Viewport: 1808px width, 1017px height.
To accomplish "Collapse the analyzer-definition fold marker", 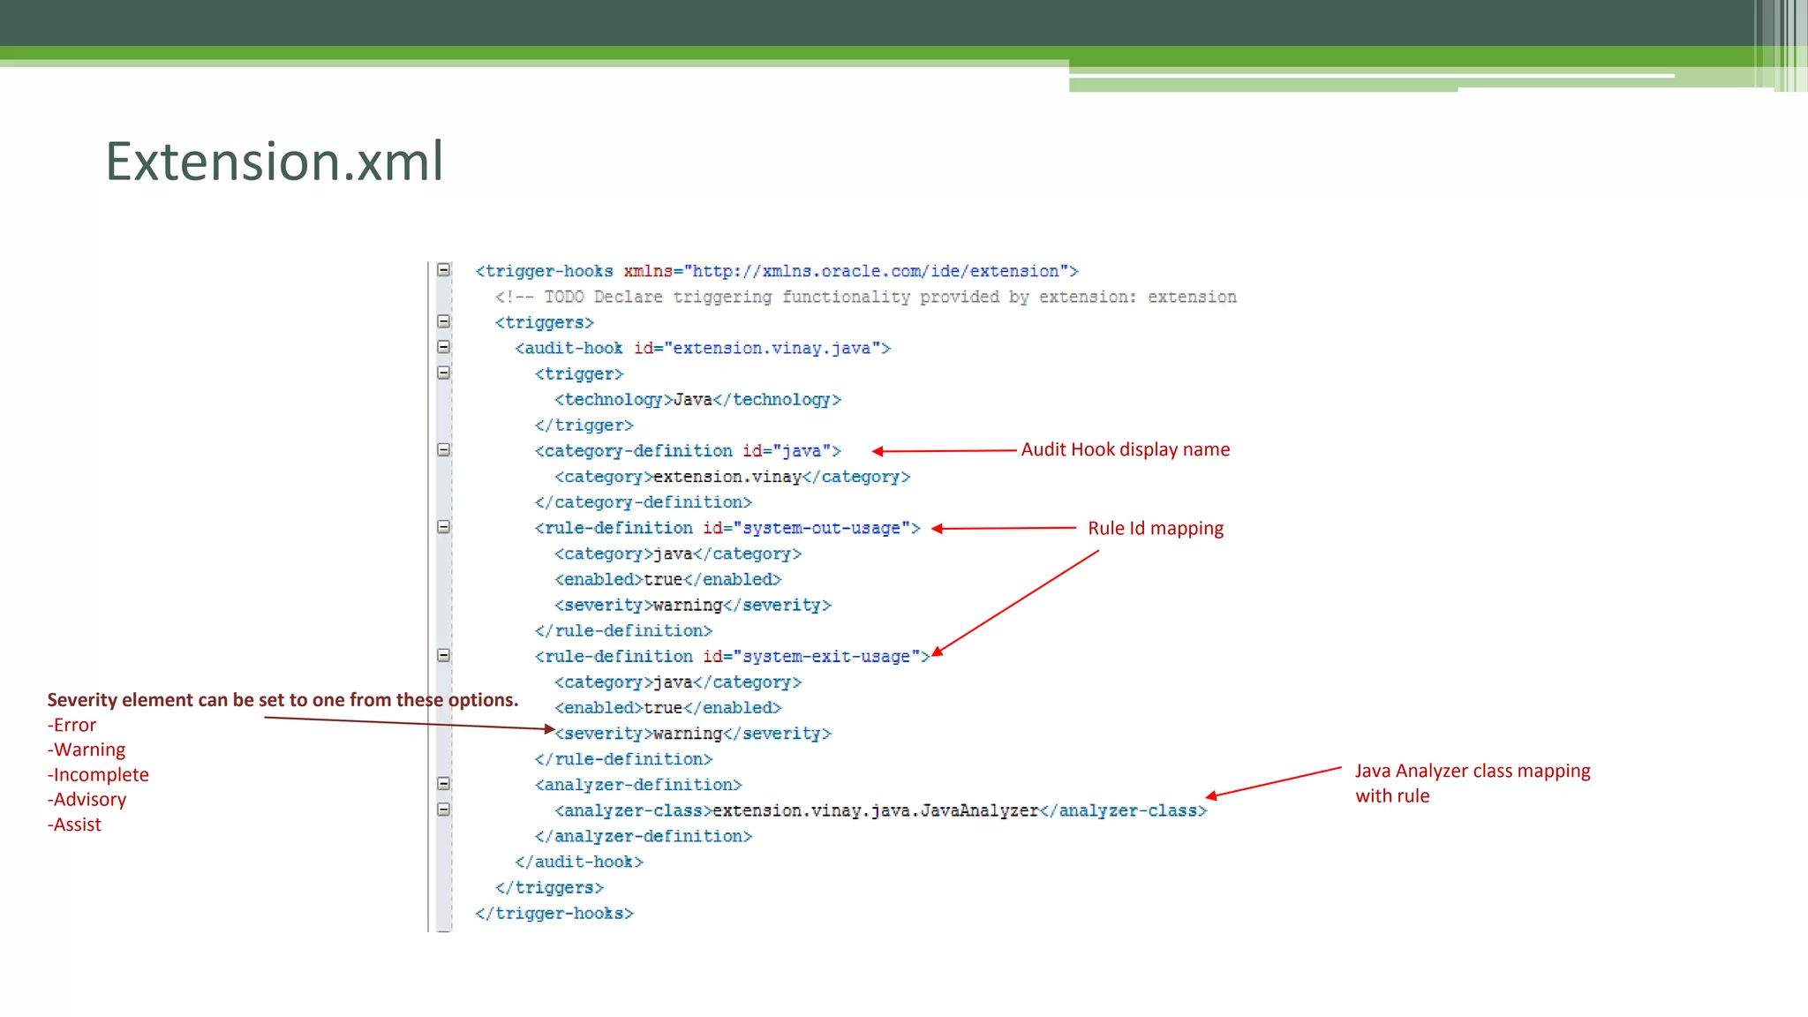I will pyautogui.click(x=444, y=783).
